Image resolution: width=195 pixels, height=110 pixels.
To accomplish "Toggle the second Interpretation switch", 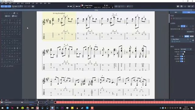I will point(182,59).
